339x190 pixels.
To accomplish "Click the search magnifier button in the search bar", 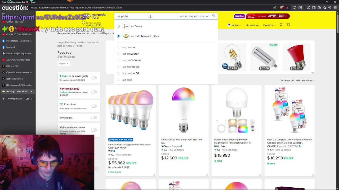I will click(x=214, y=16).
